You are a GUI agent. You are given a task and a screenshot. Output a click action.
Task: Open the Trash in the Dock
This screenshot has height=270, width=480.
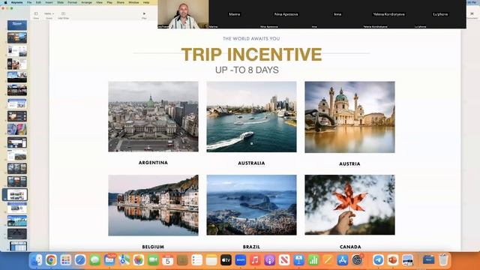443,260
